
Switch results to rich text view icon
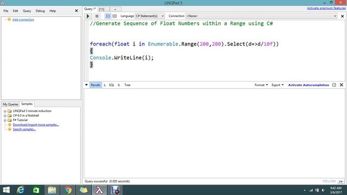click(108, 16)
